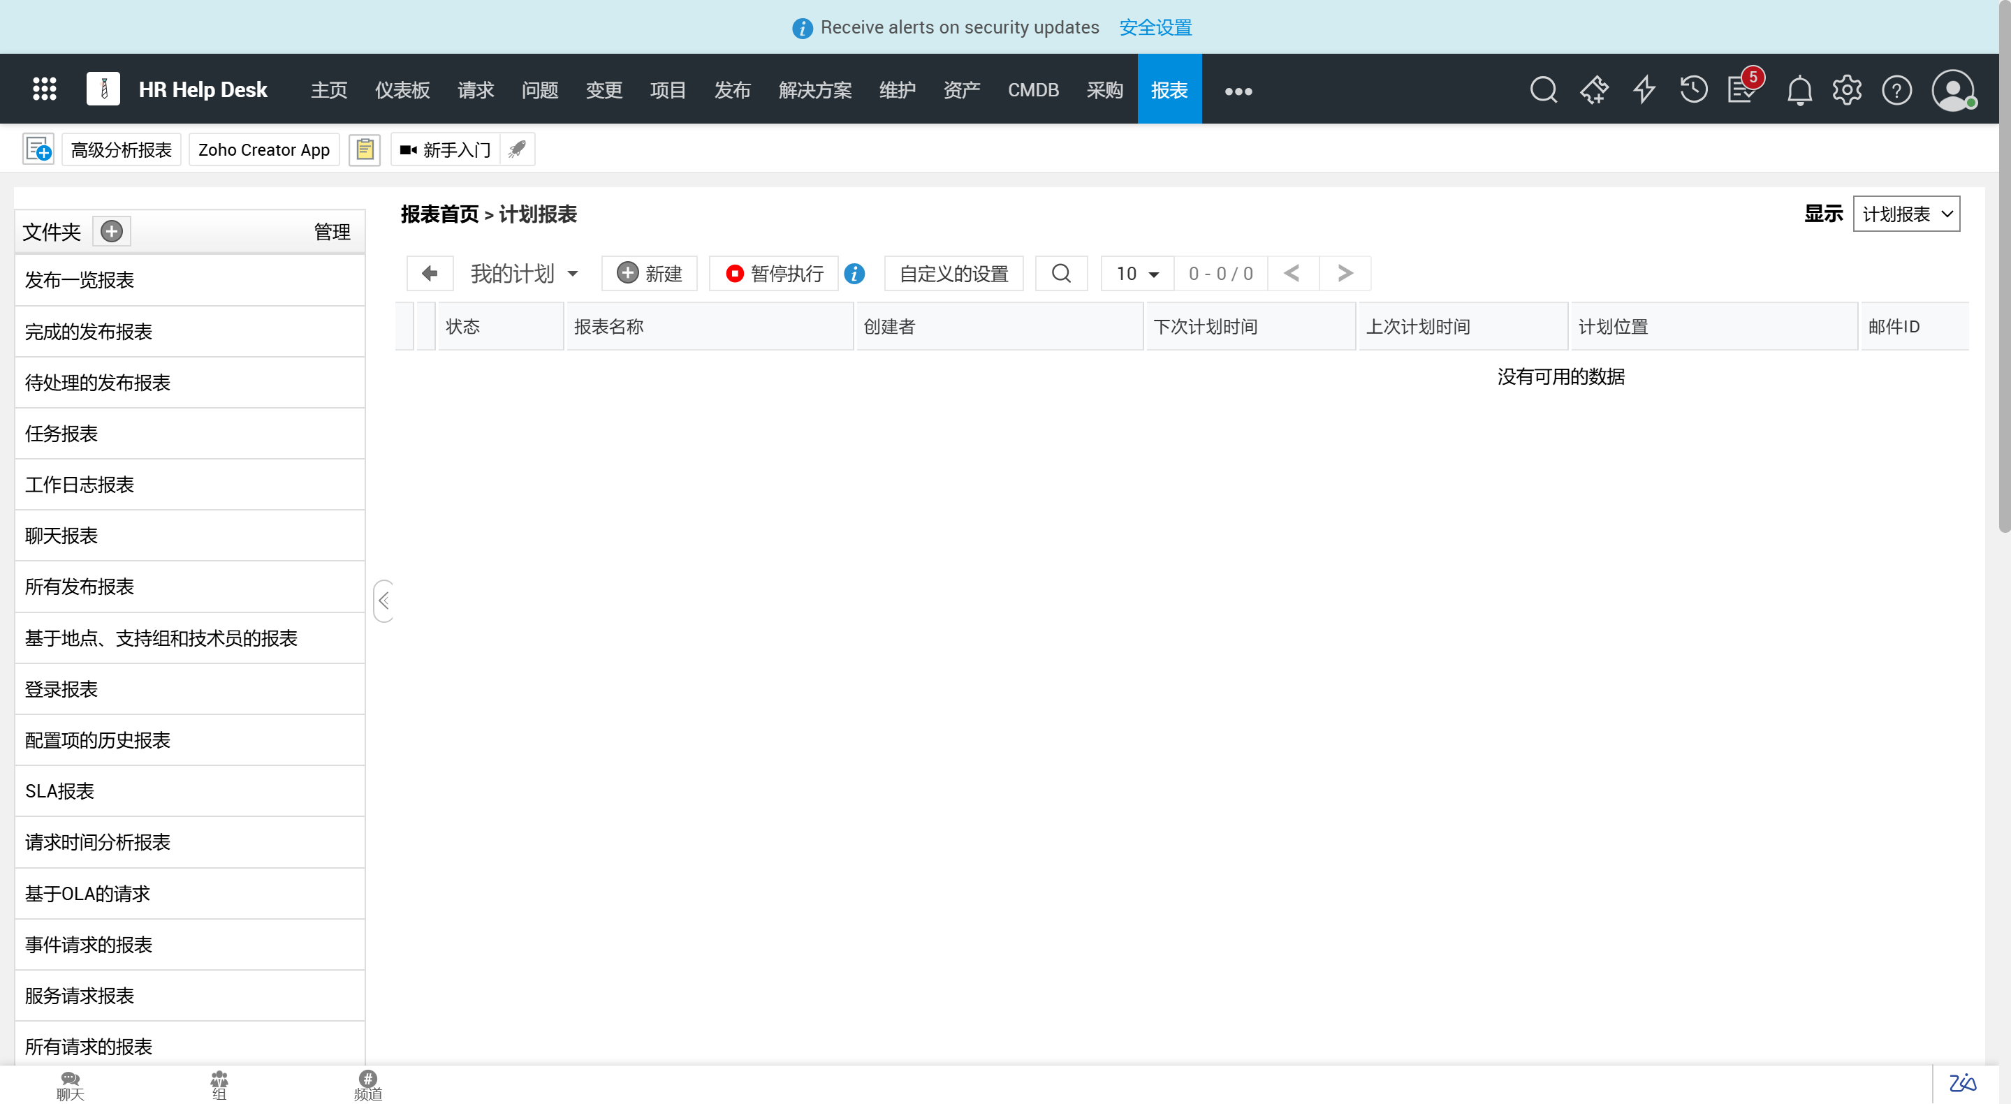
Task: Click the 新建 schedule button
Action: coord(650,274)
